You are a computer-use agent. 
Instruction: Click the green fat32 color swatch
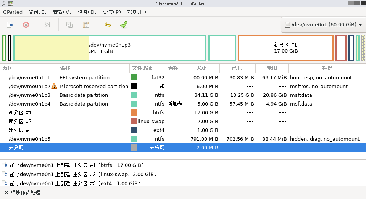click(x=134, y=77)
